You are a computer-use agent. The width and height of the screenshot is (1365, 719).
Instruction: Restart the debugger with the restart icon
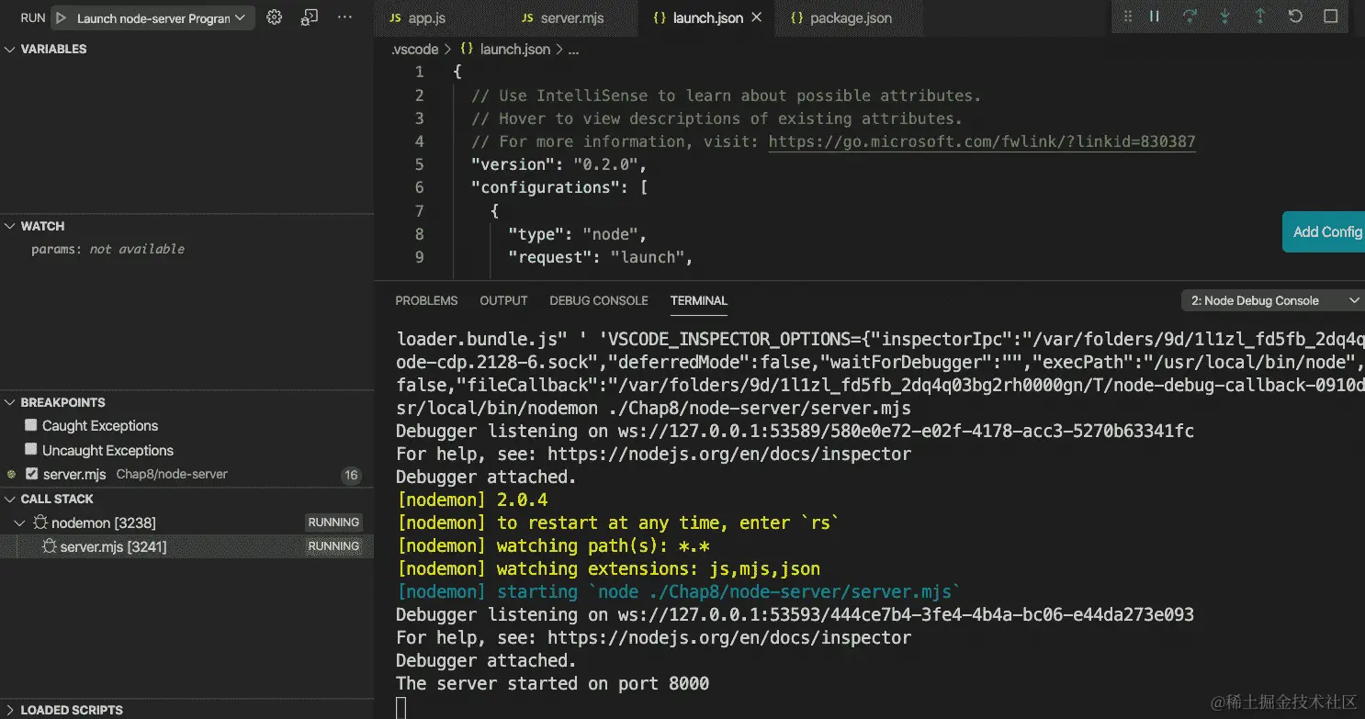point(1294,16)
